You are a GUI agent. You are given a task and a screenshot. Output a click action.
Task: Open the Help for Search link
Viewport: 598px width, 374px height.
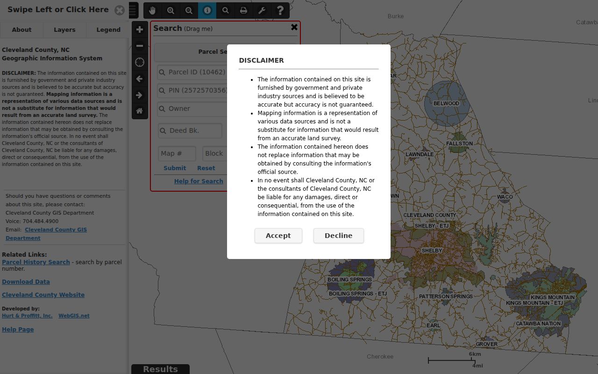(199, 181)
